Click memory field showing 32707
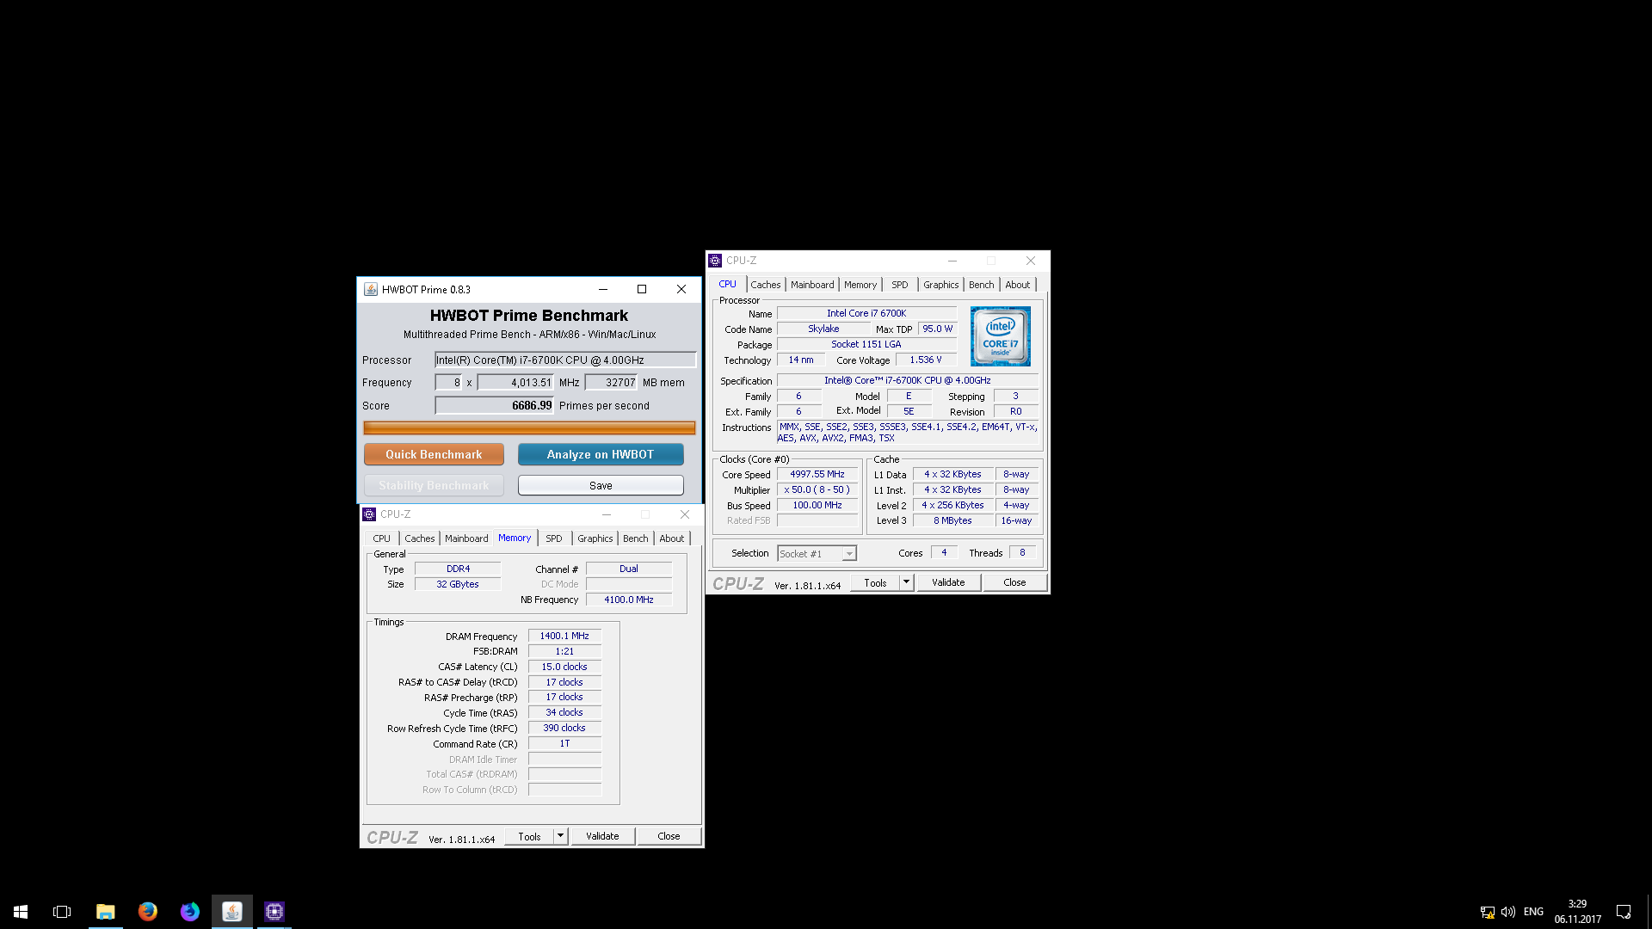 [611, 383]
